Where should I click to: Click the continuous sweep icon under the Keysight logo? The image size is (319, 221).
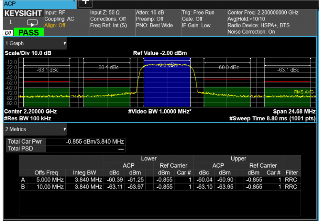tap(32, 23)
